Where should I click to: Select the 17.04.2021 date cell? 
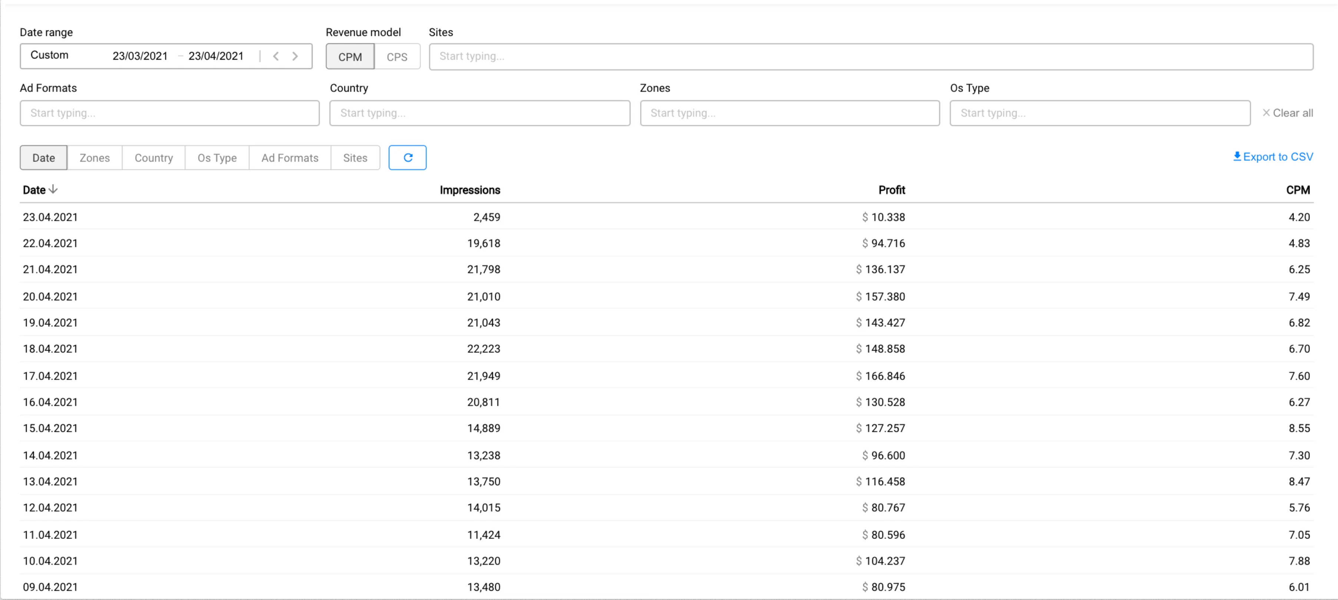pyautogui.click(x=50, y=376)
